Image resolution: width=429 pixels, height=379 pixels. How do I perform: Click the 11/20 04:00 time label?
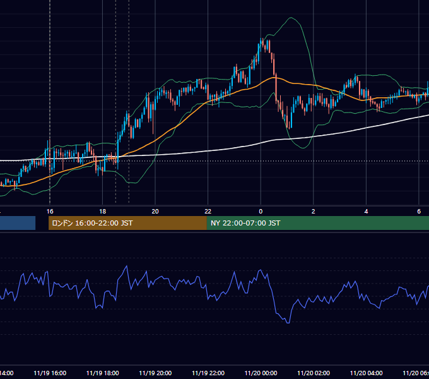click(x=366, y=373)
